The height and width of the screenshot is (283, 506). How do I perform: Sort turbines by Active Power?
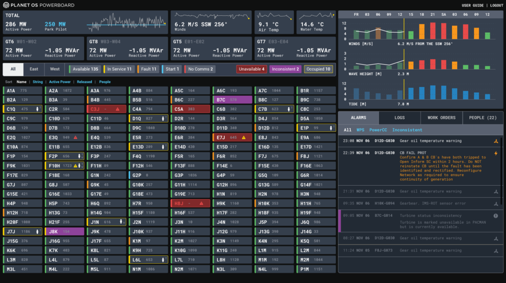pyautogui.click(x=60, y=82)
